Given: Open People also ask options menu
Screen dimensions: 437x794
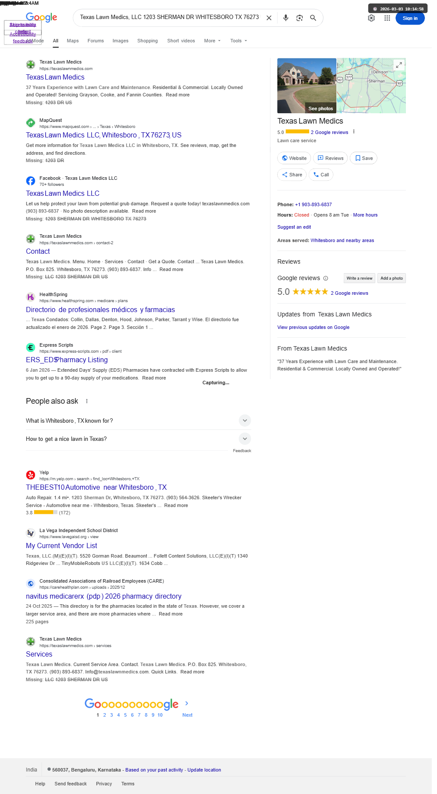Looking at the screenshot, I should pos(87,401).
